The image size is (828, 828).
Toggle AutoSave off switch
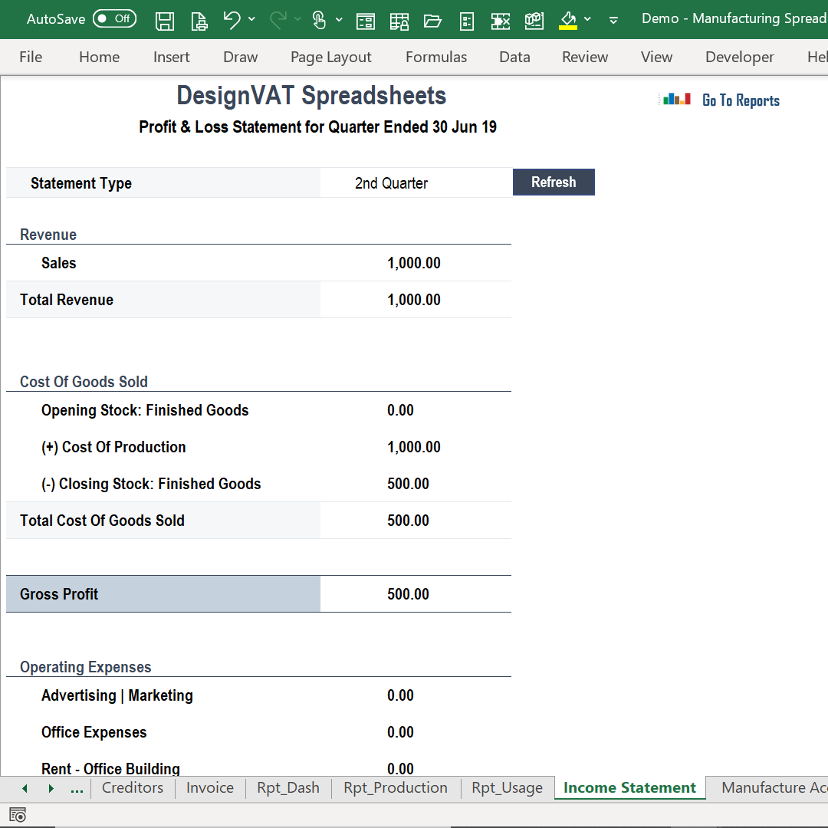(x=114, y=18)
